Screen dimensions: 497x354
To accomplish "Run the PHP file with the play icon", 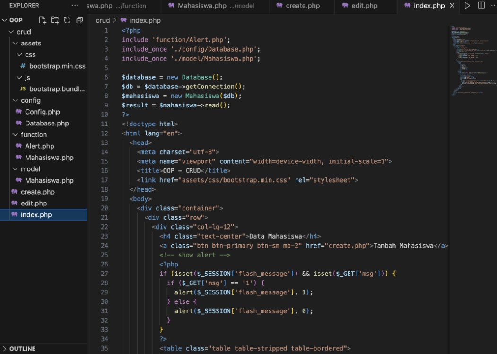I will [467, 6].
